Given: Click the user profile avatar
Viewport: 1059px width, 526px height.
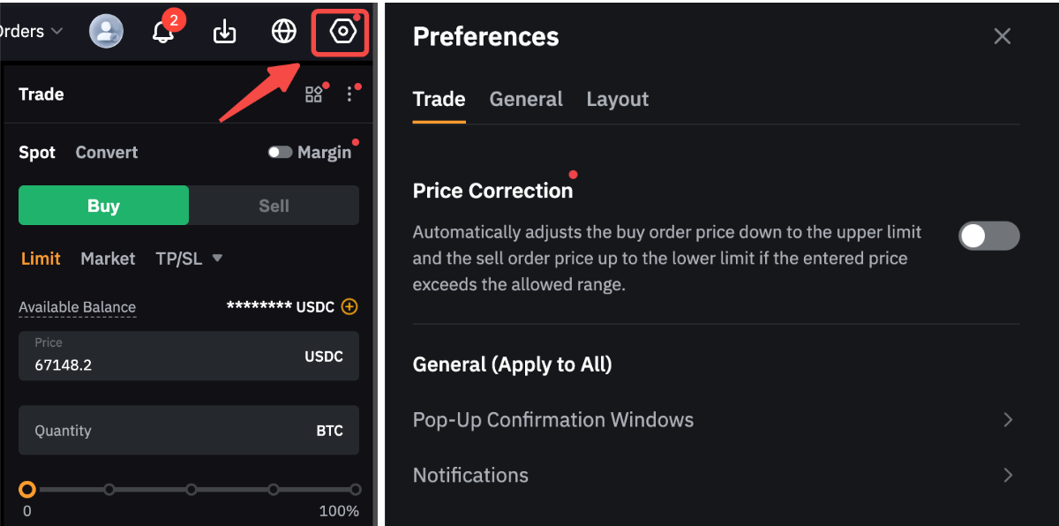Looking at the screenshot, I should pyautogui.click(x=106, y=32).
